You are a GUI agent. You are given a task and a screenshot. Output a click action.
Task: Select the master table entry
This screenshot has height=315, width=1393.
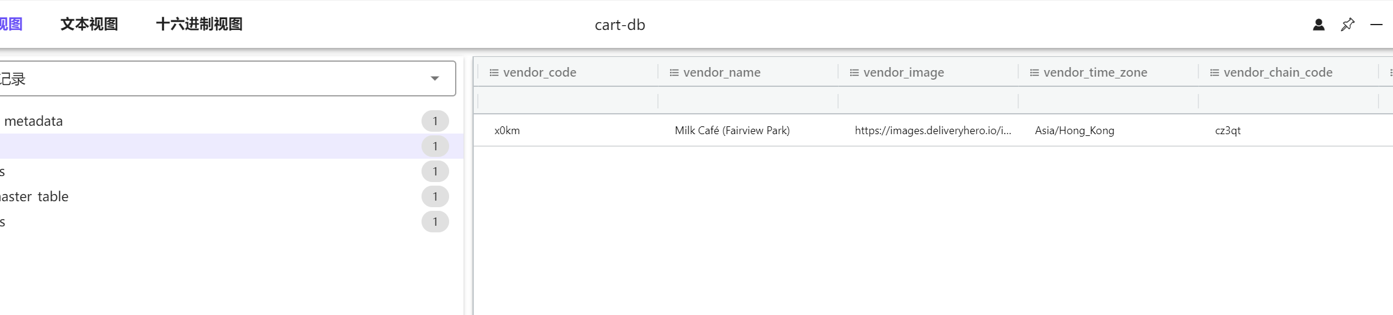click(x=35, y=196)
